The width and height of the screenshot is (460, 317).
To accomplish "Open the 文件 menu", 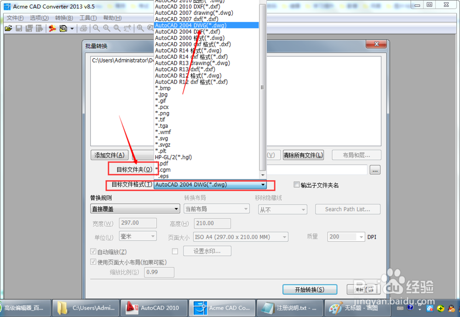I will [14, 17].
